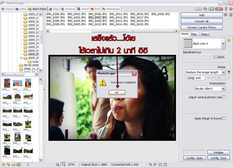Viewport: 233px width, 168px height.
Task: Click Convert Current Photo button
Action: [202, 27]
